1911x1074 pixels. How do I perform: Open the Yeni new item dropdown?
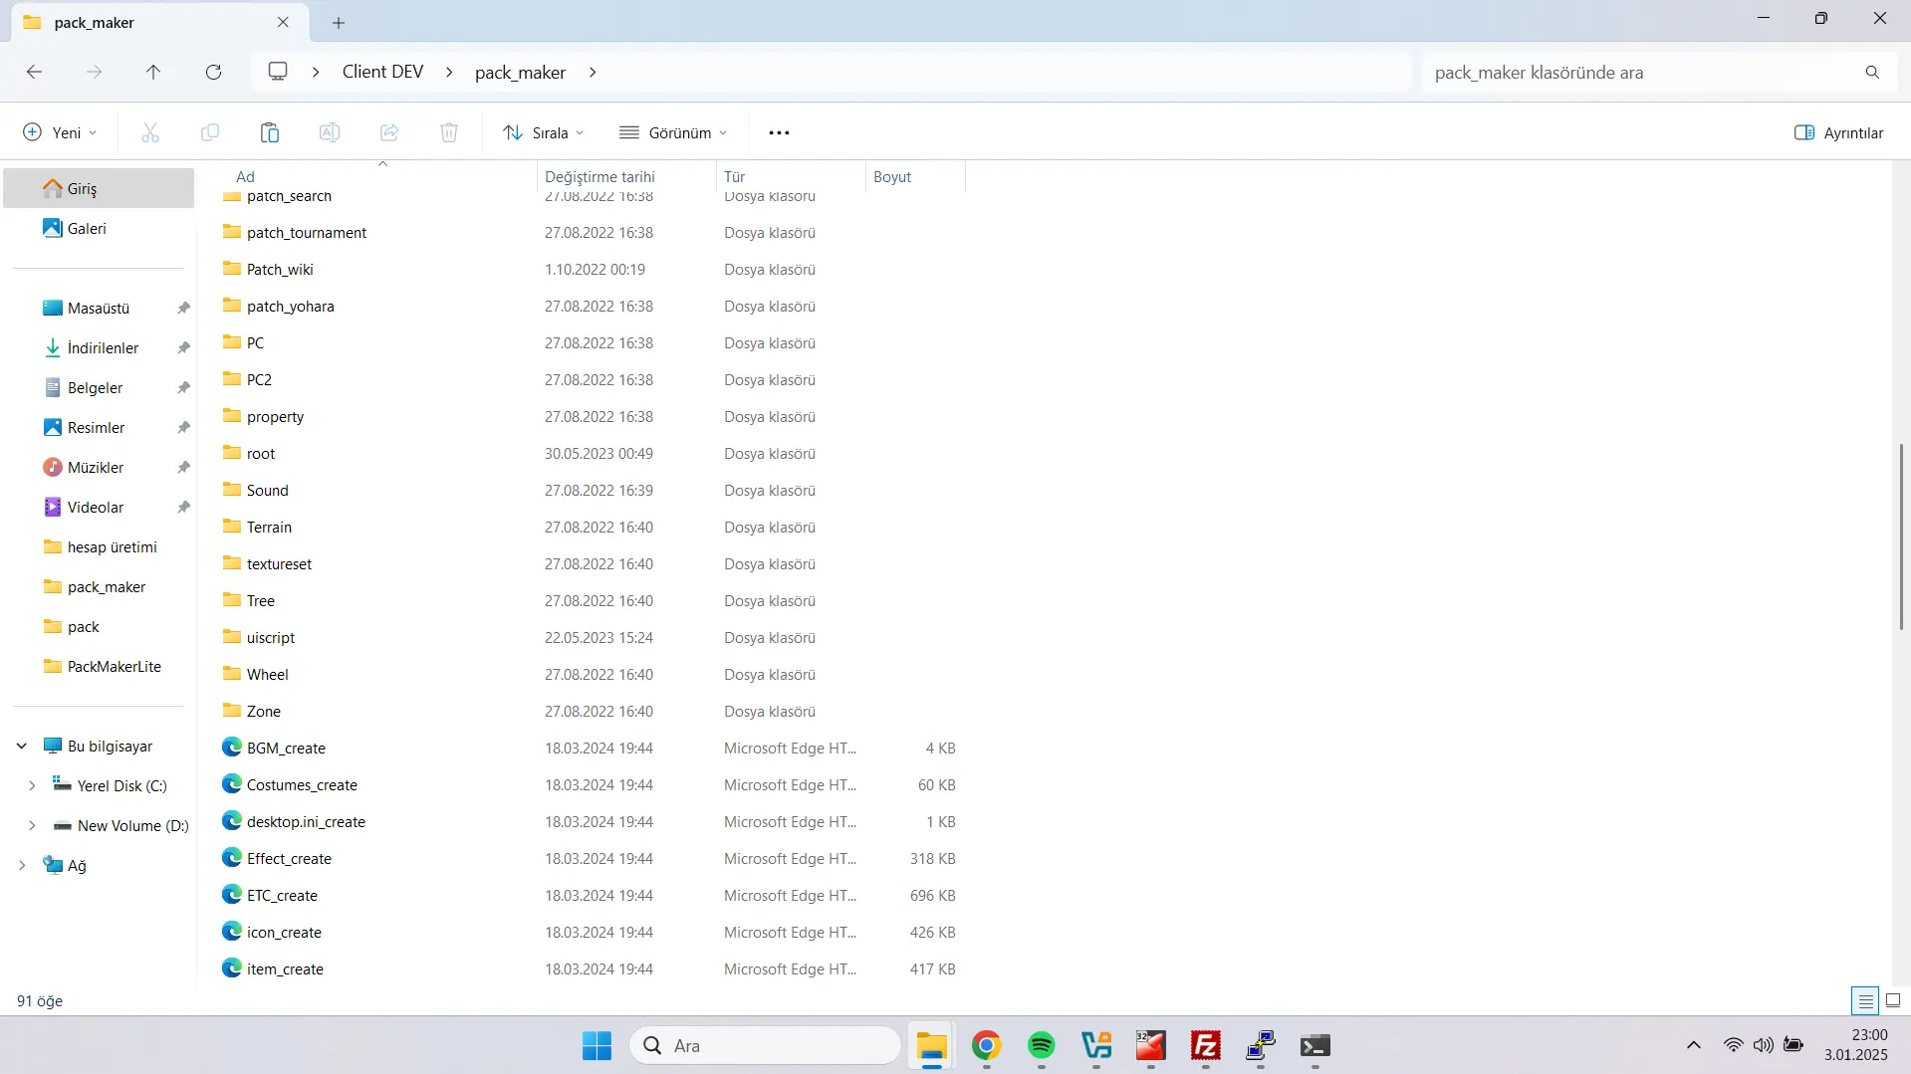60,132
